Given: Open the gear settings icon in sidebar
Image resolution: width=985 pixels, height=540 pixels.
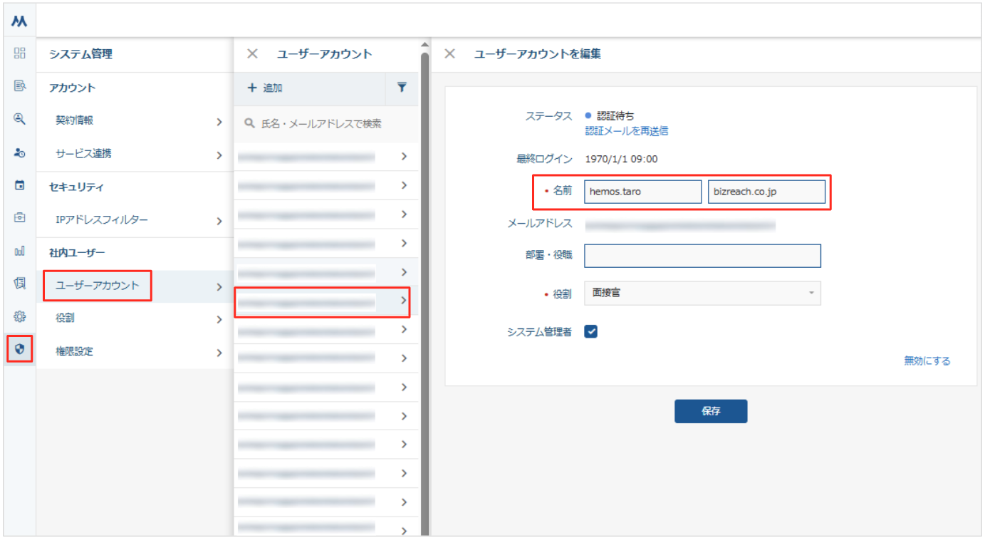Looking at the screenshot, I should coord(20,316).
